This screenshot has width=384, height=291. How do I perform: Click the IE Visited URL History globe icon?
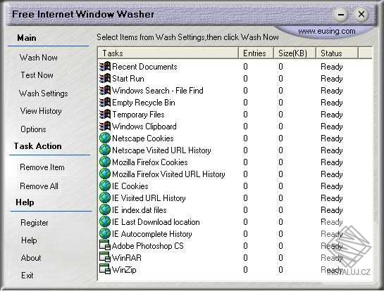point(105,198)
